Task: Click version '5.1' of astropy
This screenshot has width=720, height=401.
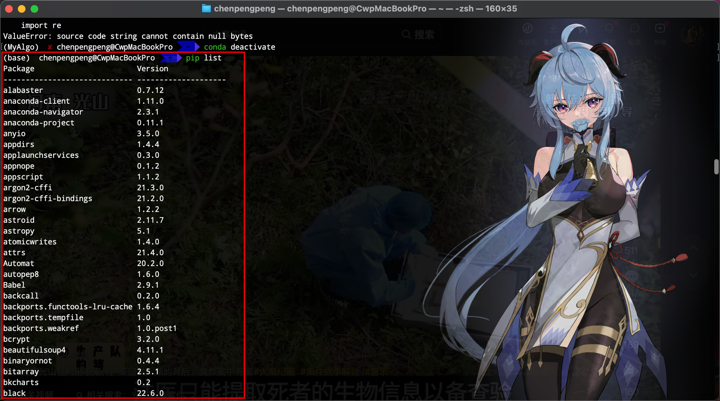Action: tap(144, 231)
